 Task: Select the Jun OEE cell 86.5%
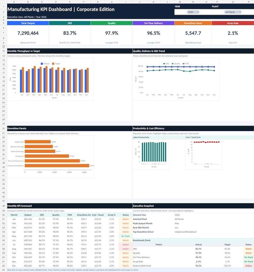42,240
